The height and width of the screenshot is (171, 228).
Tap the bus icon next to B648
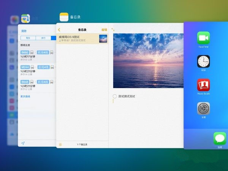(x=32, y=82)
